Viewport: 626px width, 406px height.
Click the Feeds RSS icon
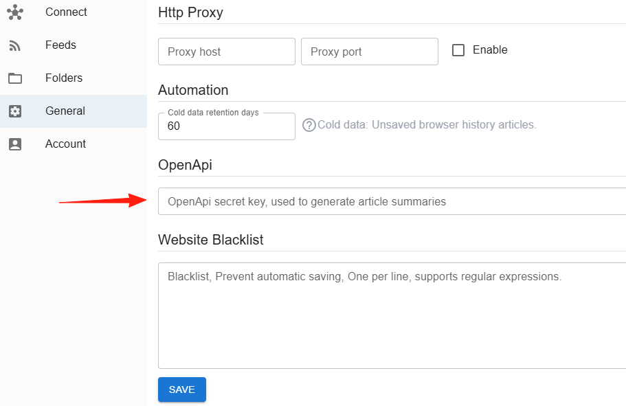point(15,45)
